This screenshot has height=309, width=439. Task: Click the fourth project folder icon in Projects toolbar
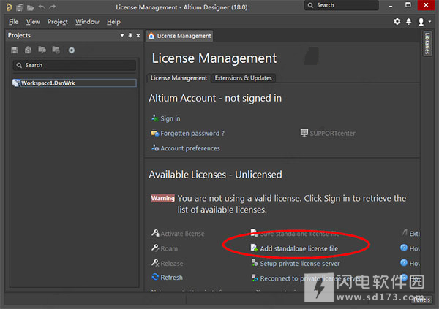pyautogui.click(x=56, y=50)
